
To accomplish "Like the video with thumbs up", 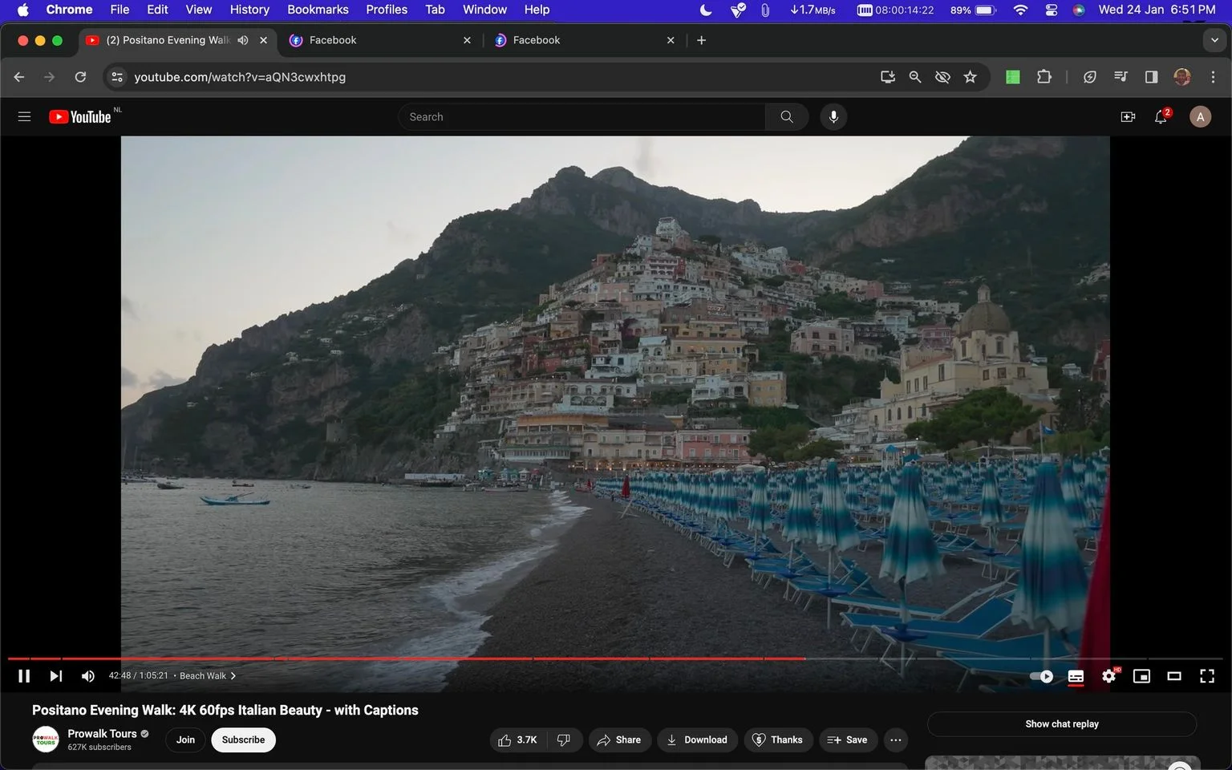I will pyautogui.click(x=517, y=740).
